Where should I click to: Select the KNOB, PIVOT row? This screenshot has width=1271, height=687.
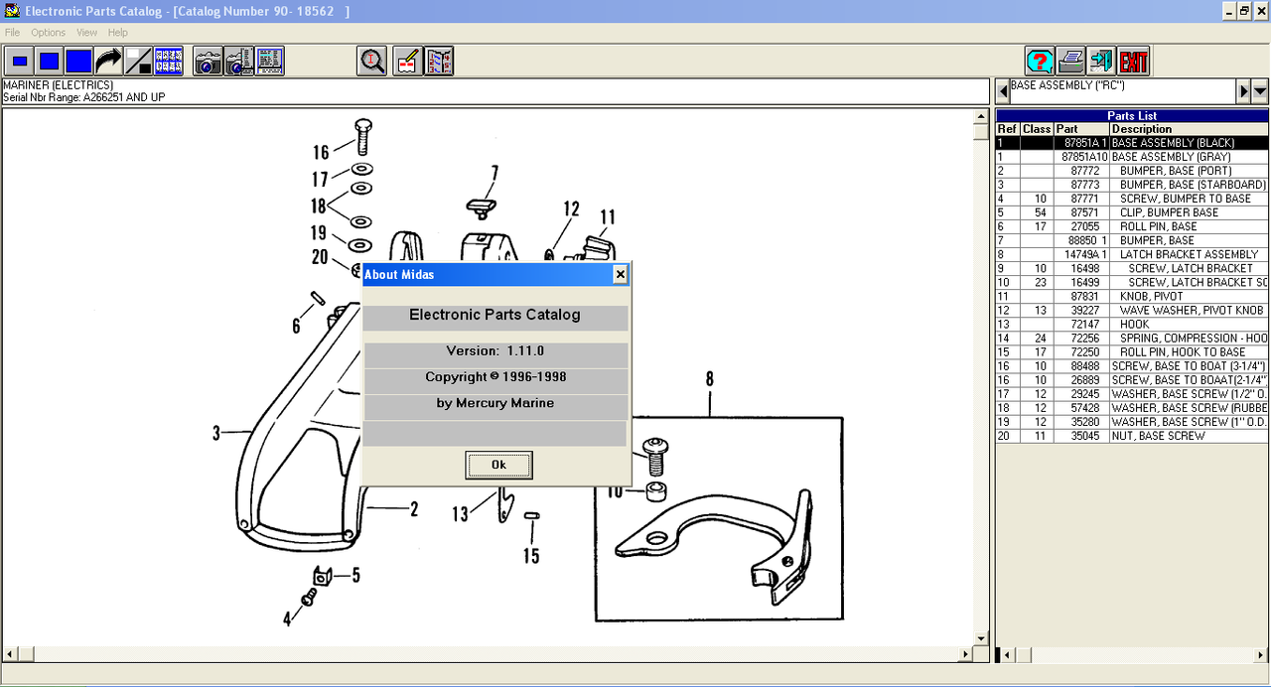pyautogui.click(x=1132, y=296)
